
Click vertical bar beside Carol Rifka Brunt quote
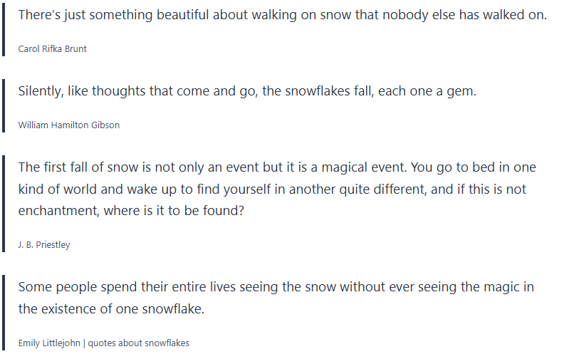4,30
